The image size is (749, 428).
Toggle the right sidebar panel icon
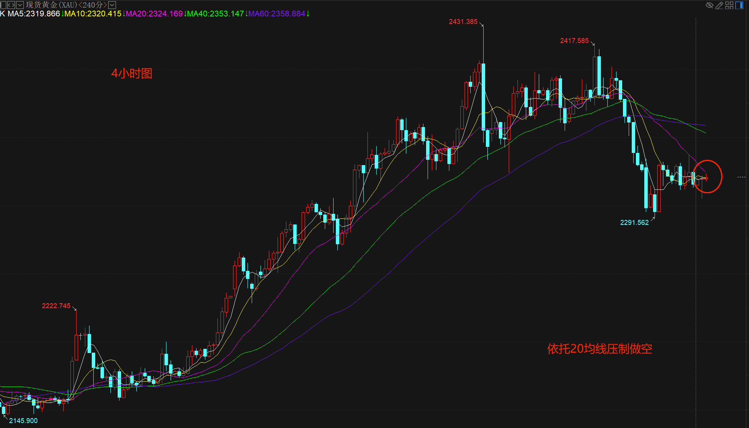click(x=739, y=5)
